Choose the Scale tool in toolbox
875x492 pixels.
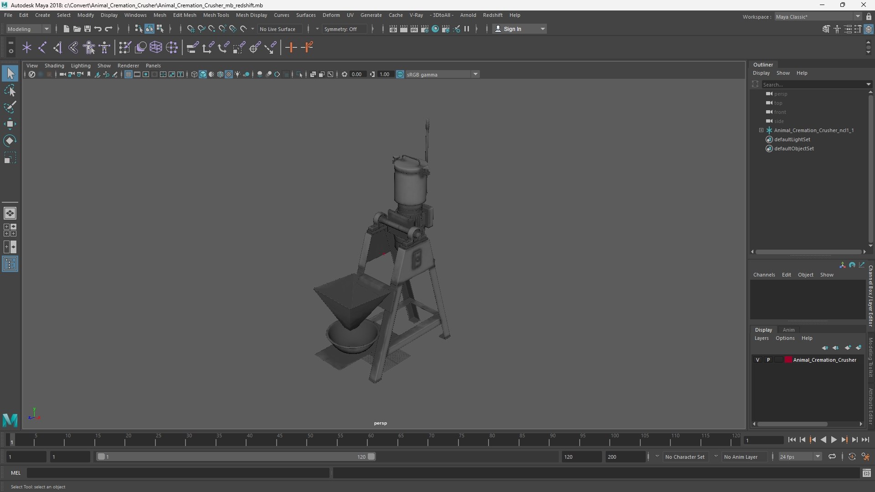(10, 158)
